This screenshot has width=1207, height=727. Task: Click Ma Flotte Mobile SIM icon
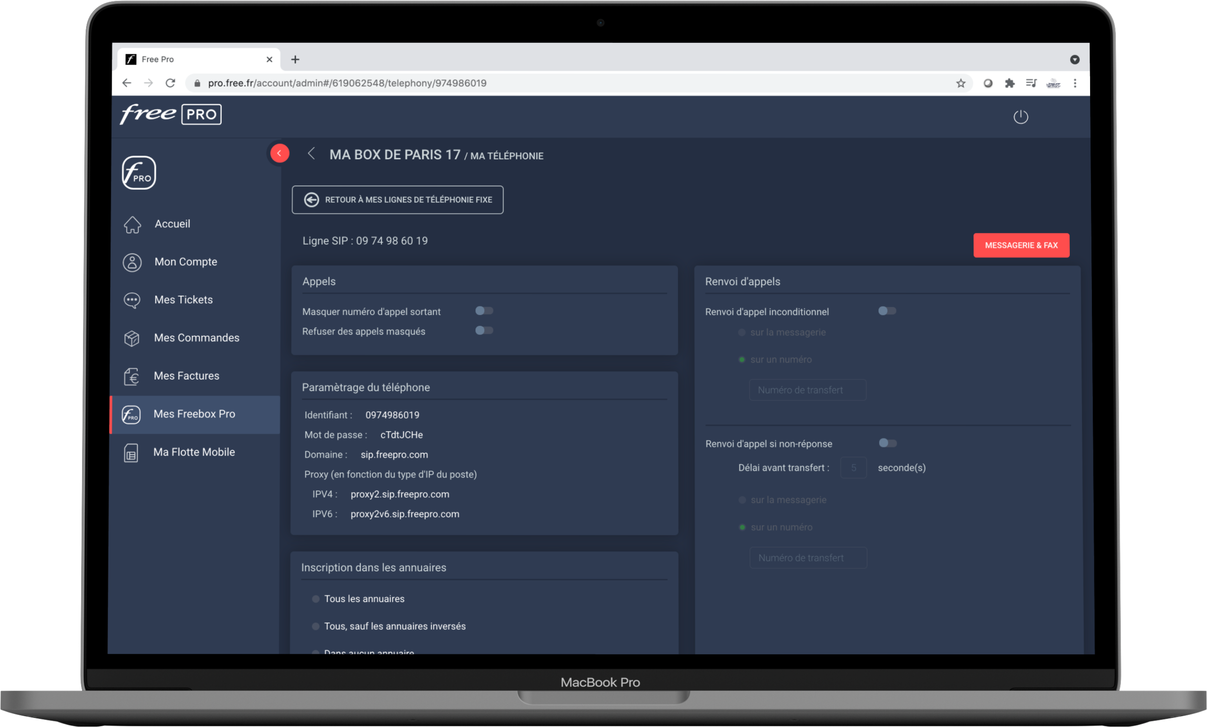click(x=131, y=453)
